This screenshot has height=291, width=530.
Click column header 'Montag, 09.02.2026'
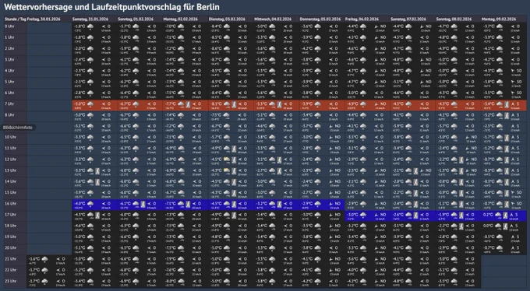click(500, 19)
